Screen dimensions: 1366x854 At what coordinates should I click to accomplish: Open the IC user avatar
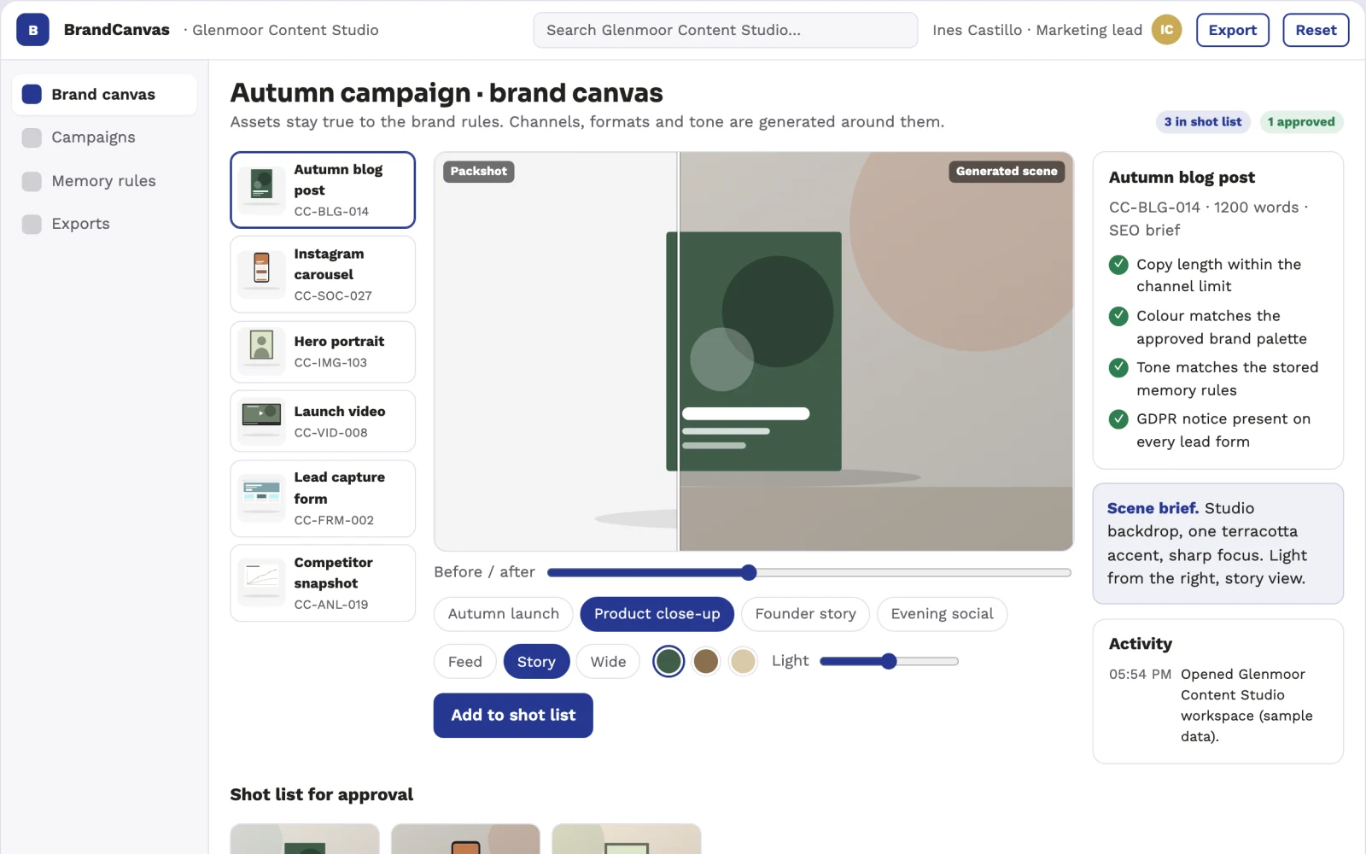[1166, 30]
